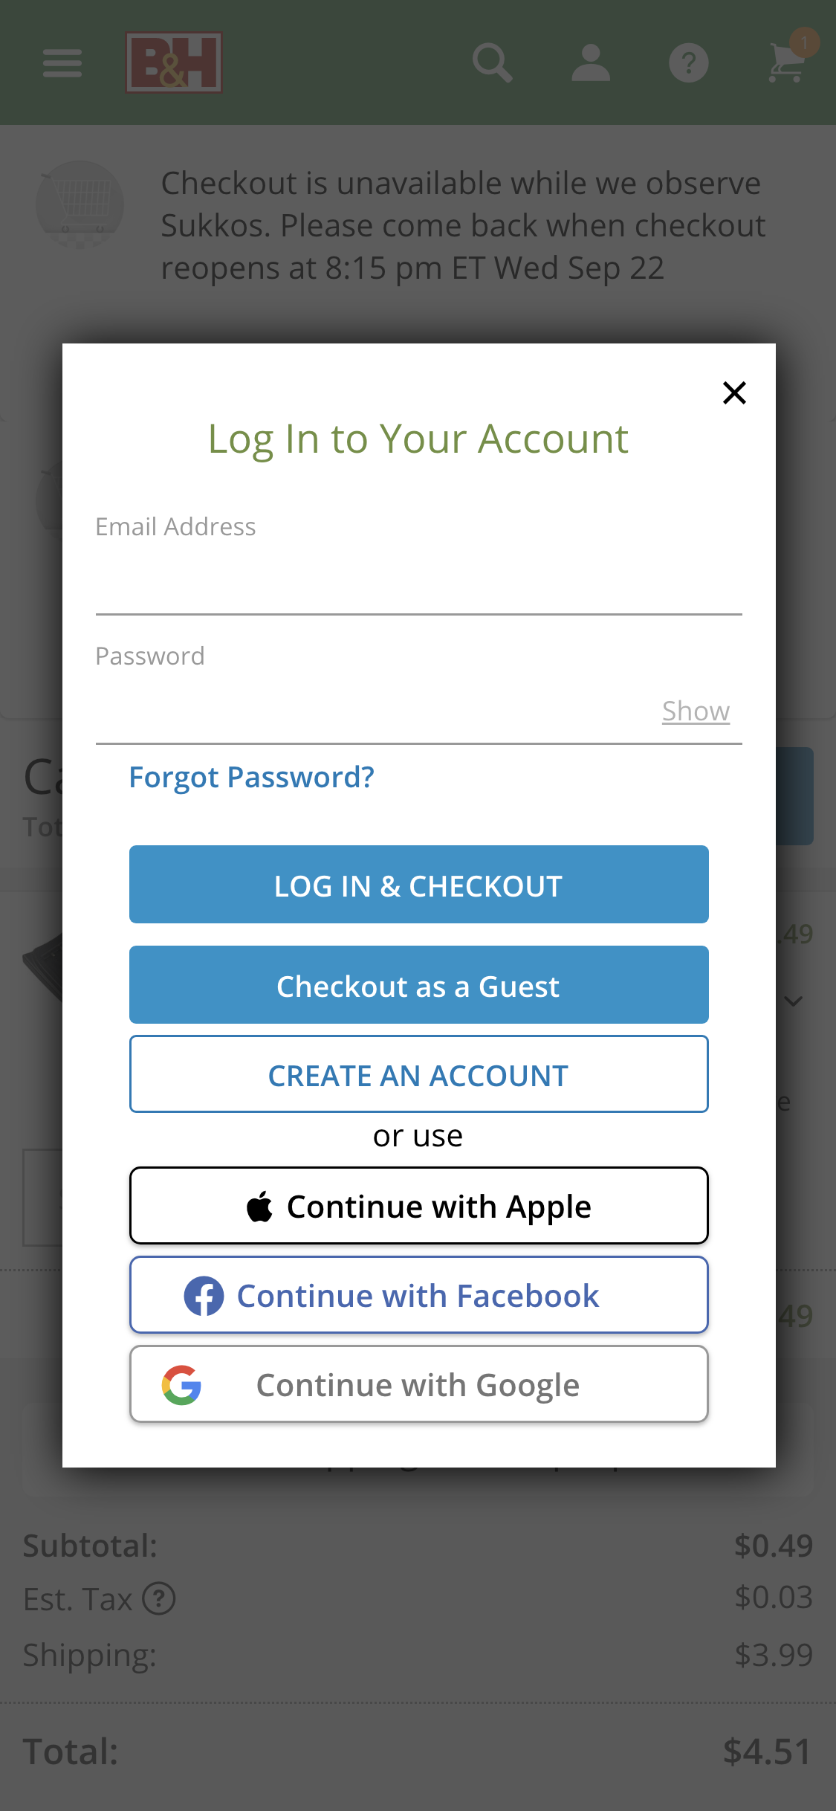The width and height of the screenshot is (836, 1811).
Task: Click the cart item count badge
Action: click(x=805, y=42)
